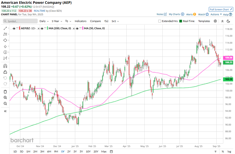This screenshot has width=235, height=154.
Task: Open the Daily frequency dropdown
Action: point(44,21)
